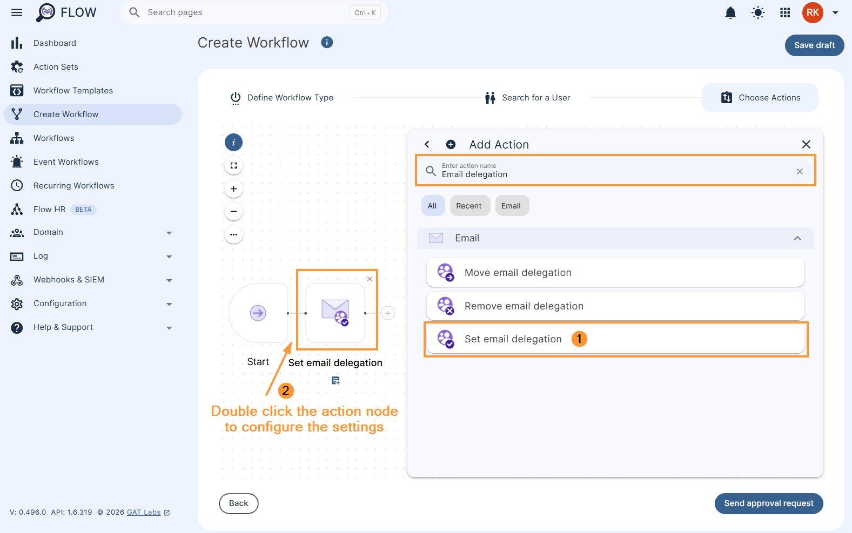Toggle the light/dark theme sun icon

(758, 12)
